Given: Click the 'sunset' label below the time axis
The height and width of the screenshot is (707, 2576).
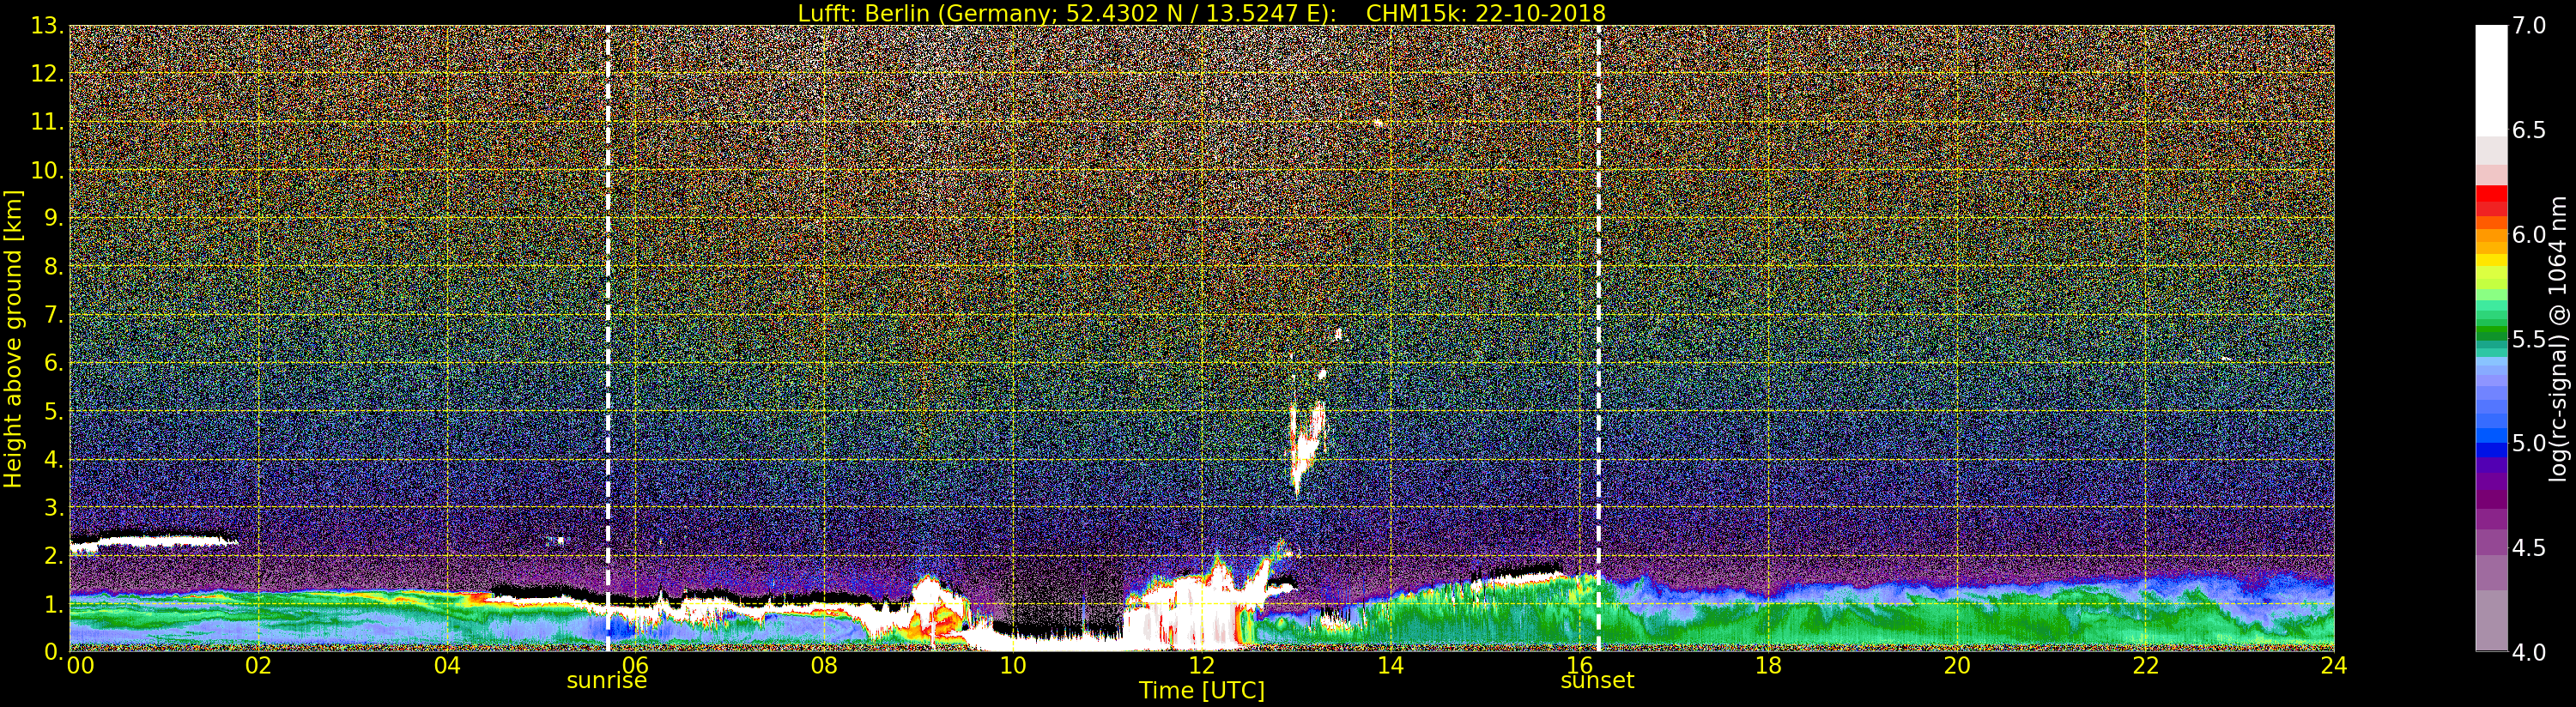Looking at the screenshot, I should (x=1597, y=680).
